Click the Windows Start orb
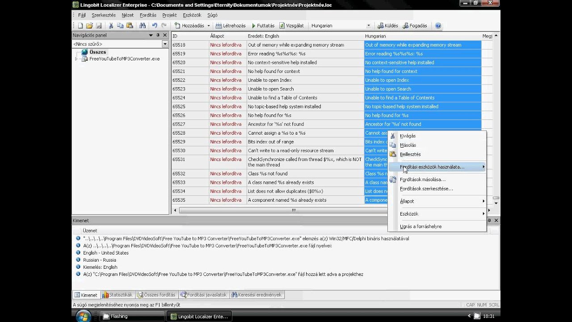 pos(83,316)
